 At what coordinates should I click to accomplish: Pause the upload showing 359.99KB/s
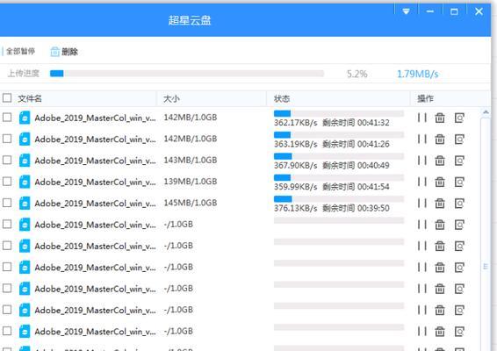tap(421, 182)
